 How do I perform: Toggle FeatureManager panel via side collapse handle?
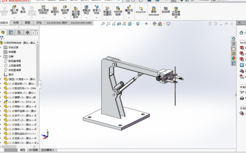point(40,84)
